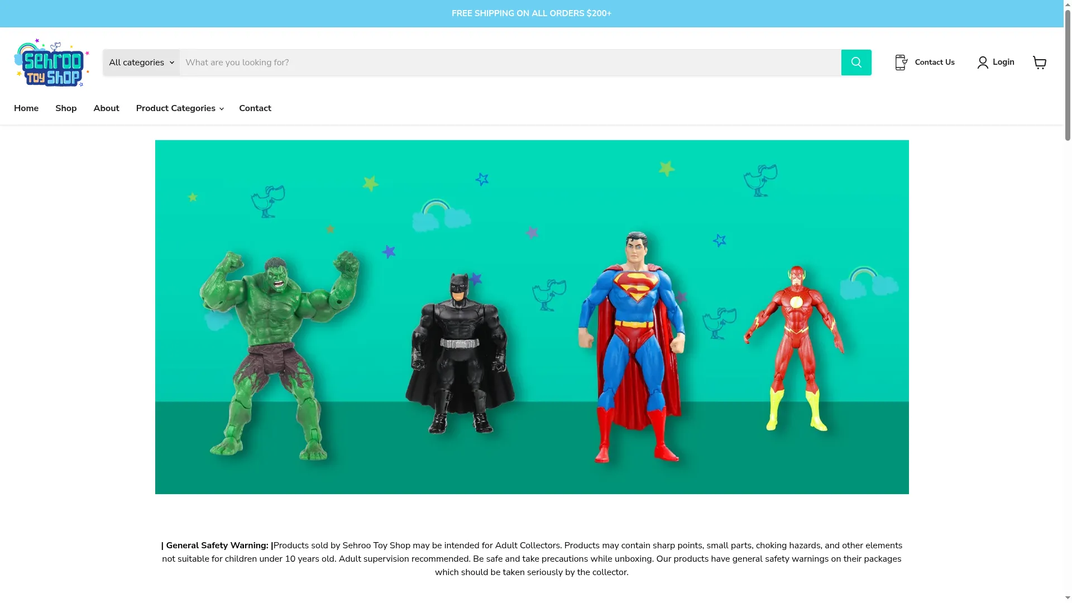Open the shopping cart icon
The width and height of the screenshot is (1072, 603).
click(1039, 63)
